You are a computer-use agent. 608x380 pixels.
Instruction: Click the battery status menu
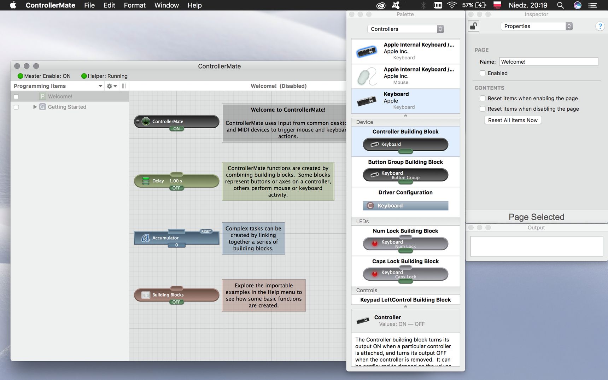tap(474, 5)
